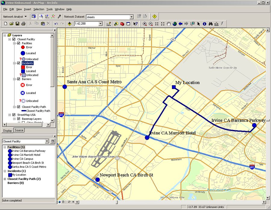Open the Find binoculars tool
This screenshot has height=210, width=271.
pyautogui.click(x=210, y=24)
